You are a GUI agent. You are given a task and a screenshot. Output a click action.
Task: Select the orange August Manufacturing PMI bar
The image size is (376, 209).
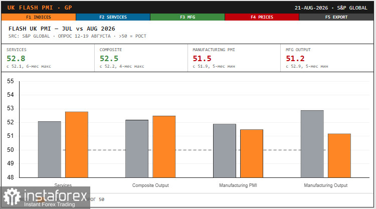click(x=252, y=153)
